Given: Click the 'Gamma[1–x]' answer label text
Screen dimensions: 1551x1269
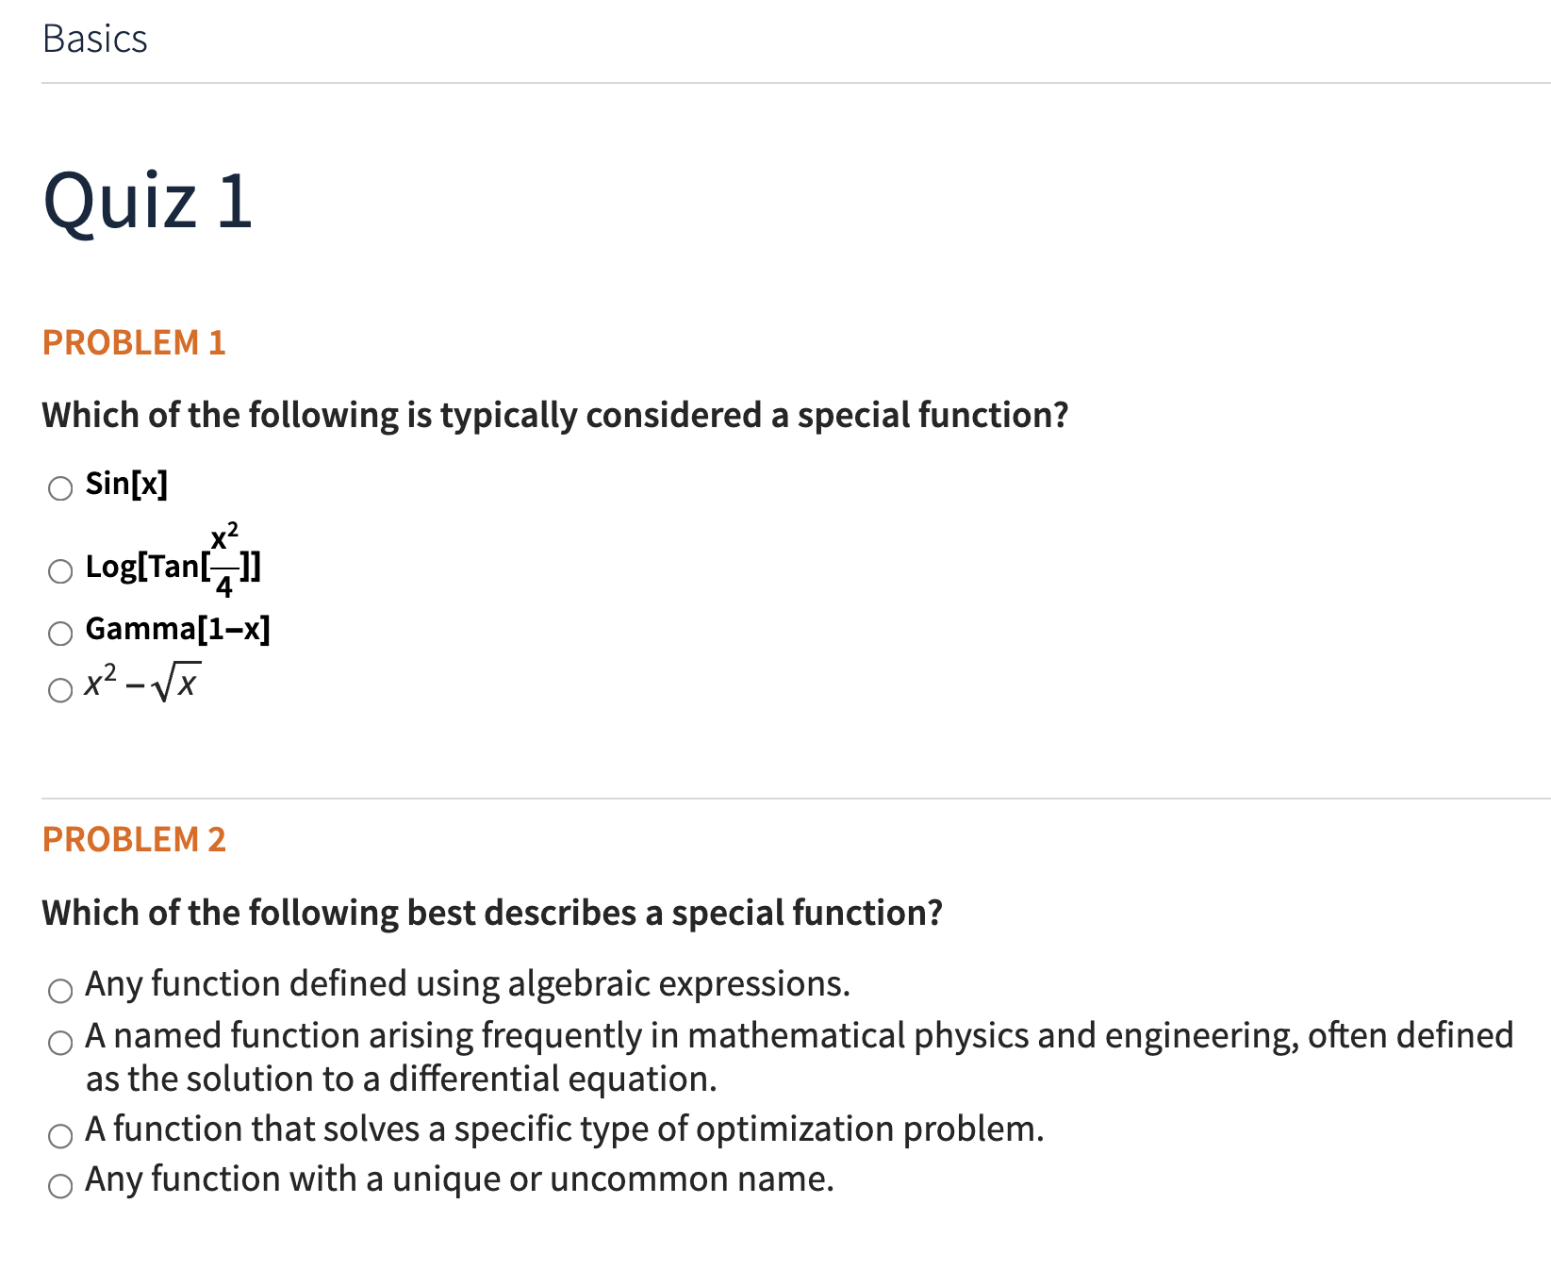Looking at the screenshot, I should click(177, 629).
